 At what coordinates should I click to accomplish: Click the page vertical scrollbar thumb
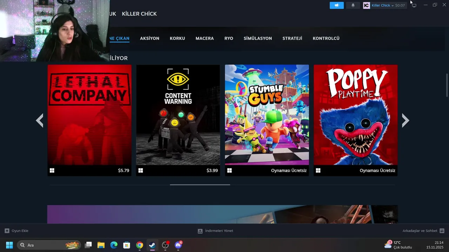[447, 85]
